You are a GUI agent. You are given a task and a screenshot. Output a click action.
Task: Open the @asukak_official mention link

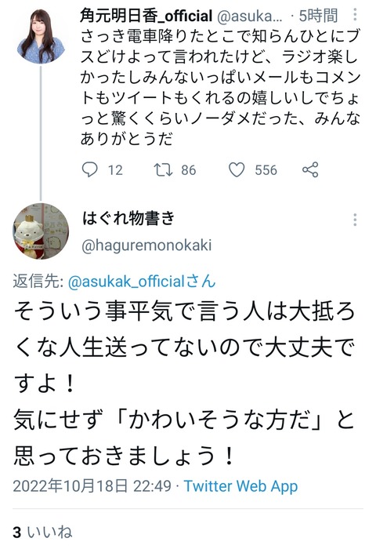(142, 282)
